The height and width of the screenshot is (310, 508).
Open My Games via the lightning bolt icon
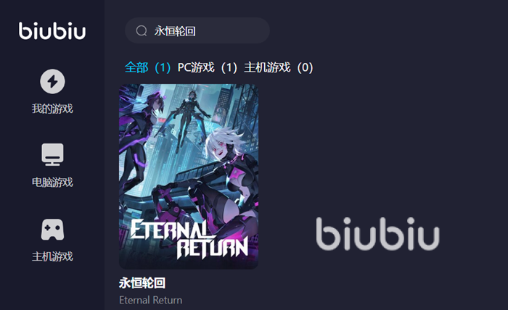coord(52,81)
